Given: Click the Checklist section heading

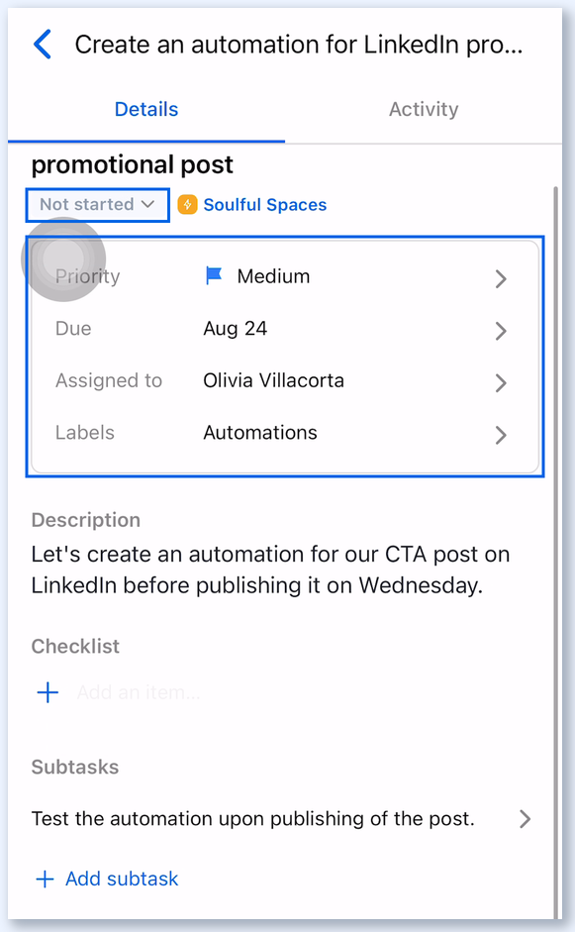Looking at the screenshot, I should (x=75, y=647).
